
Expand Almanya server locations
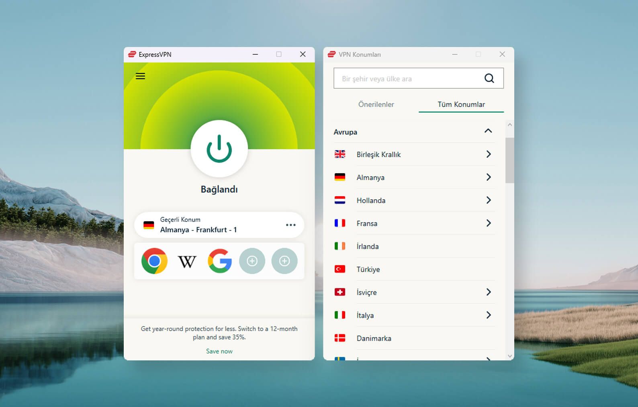tap(489, 177)
